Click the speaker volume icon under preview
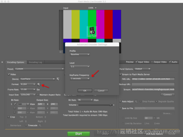The image size is (183, 137). [61, 52]
